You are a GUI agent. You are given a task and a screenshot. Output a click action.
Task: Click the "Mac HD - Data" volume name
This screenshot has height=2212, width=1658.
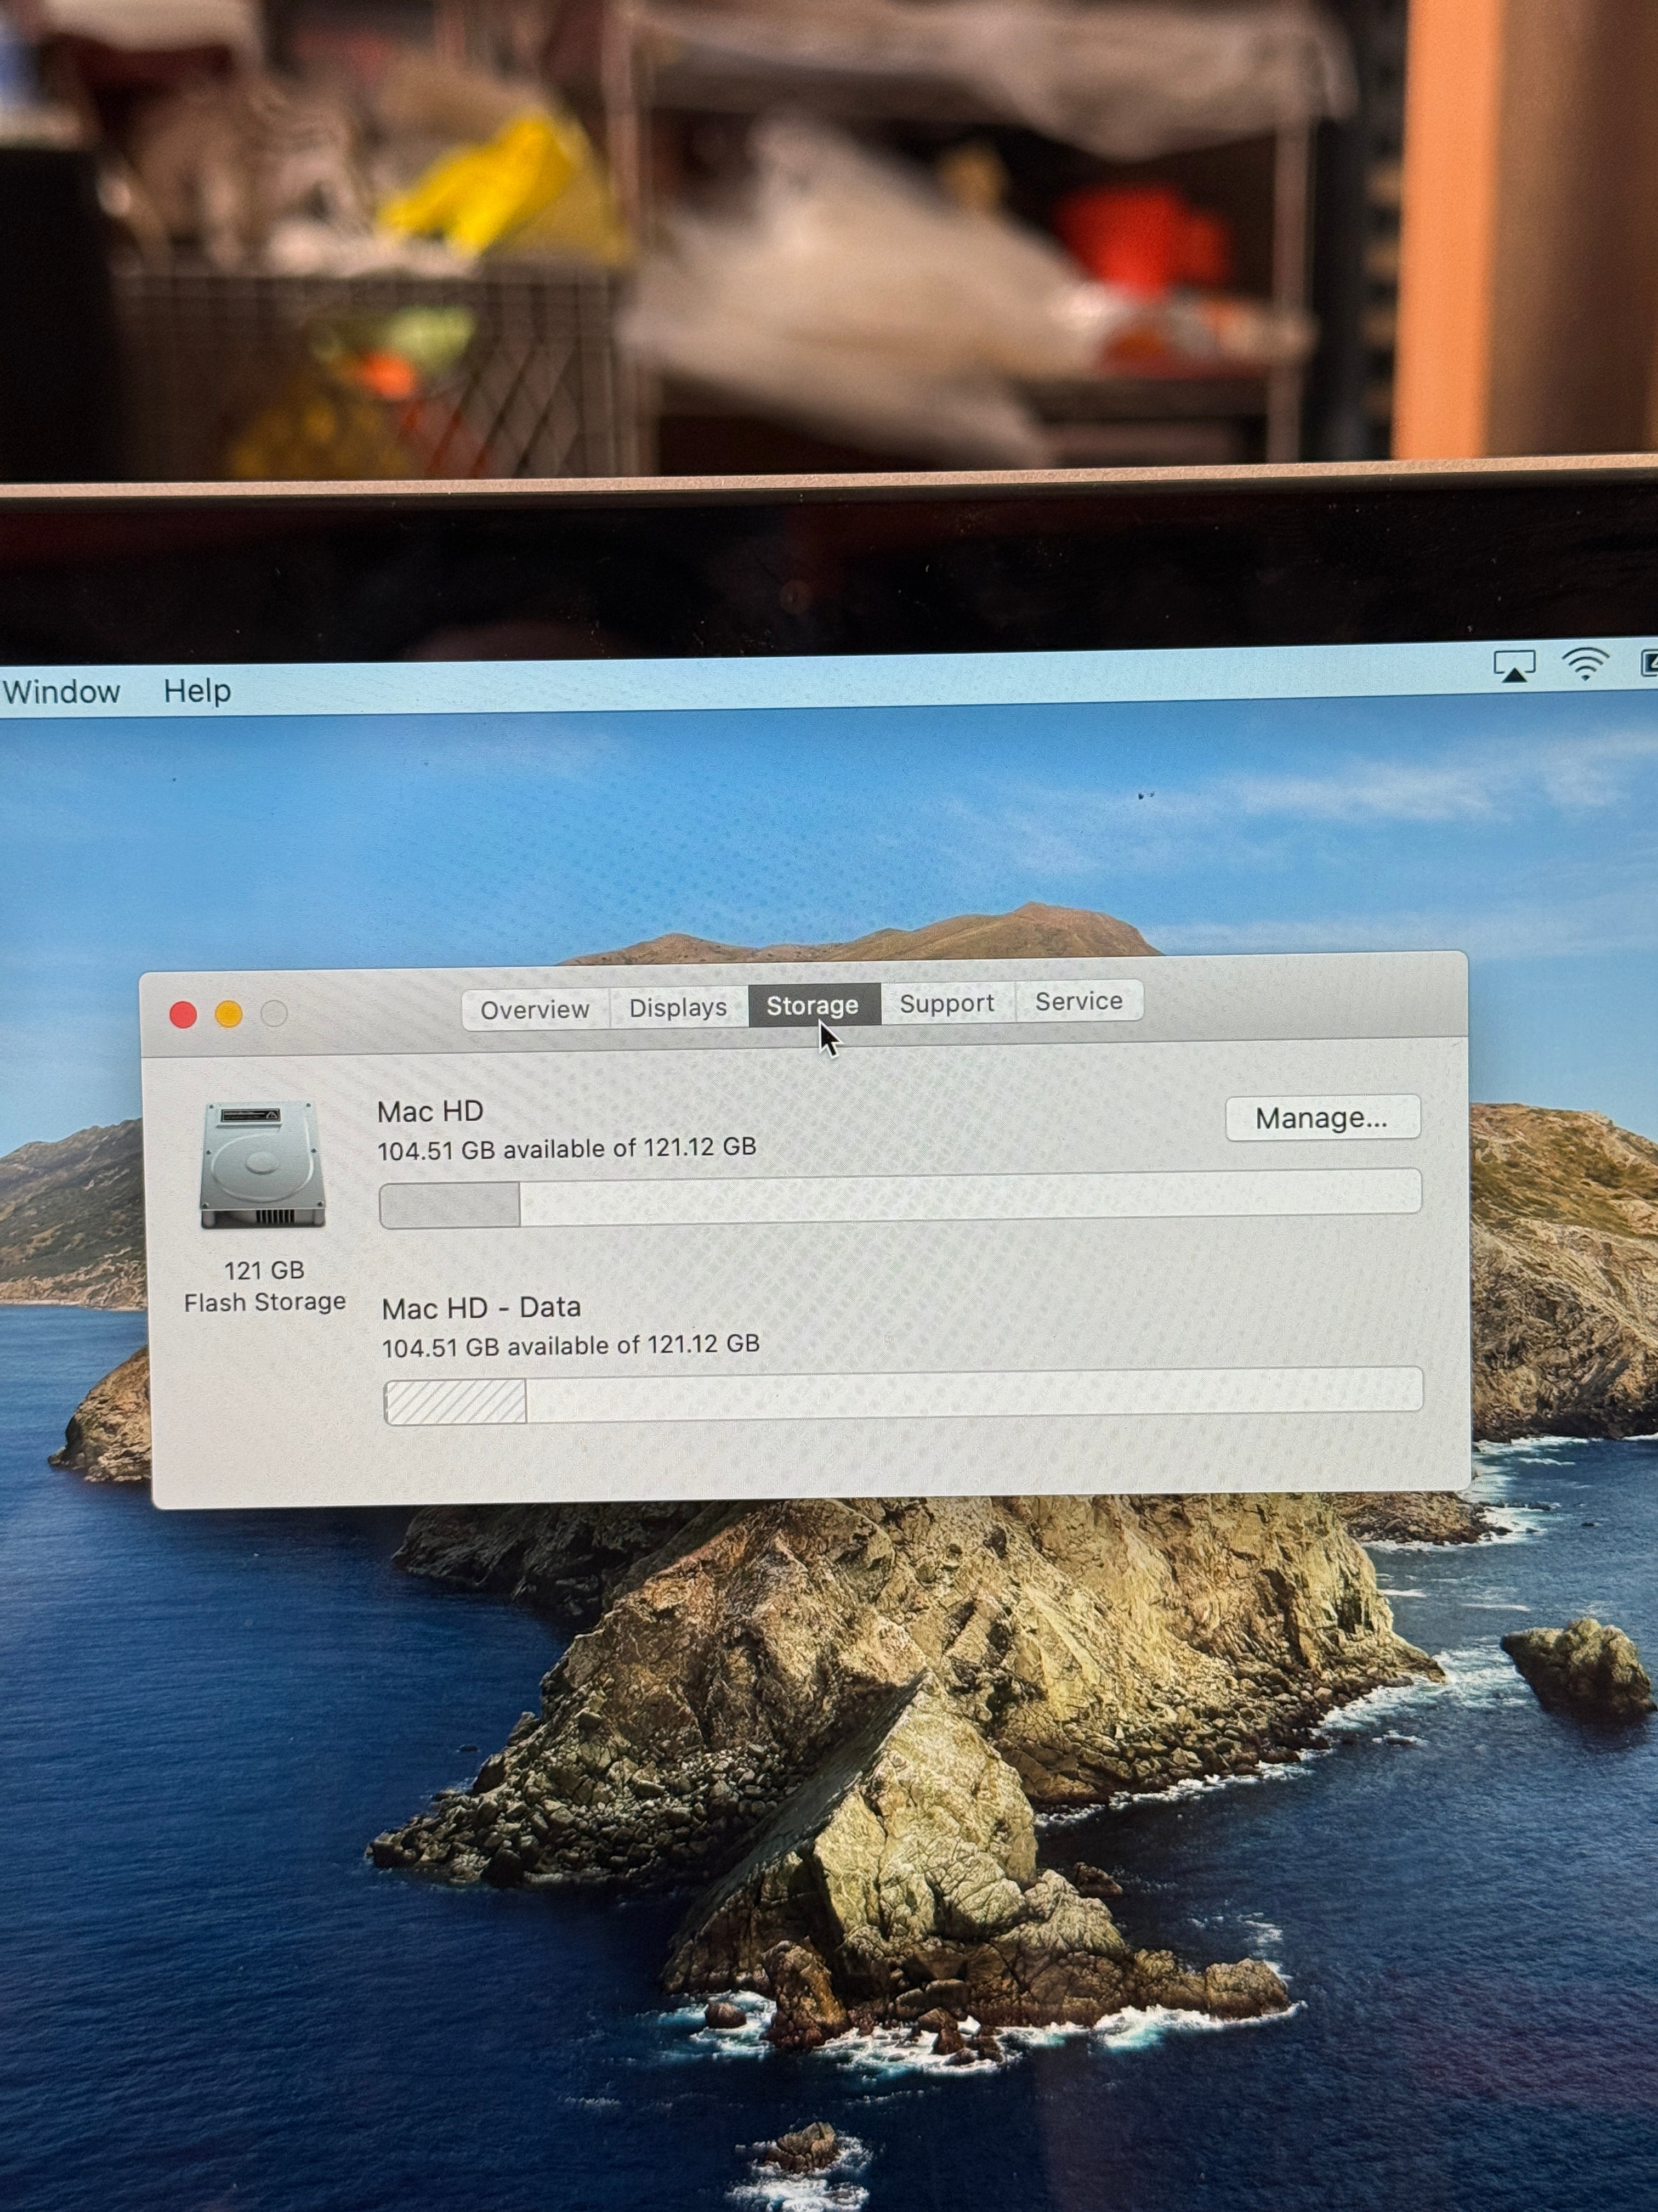pos(481,1308)
